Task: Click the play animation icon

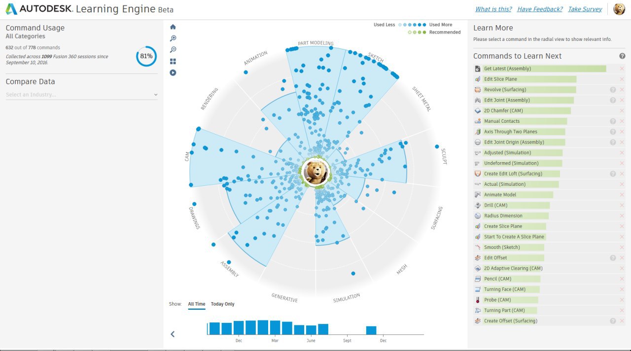Action: coord(173,73)
